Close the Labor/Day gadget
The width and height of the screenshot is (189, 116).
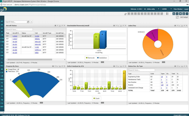pyautogui.click(x=186, y=26)
